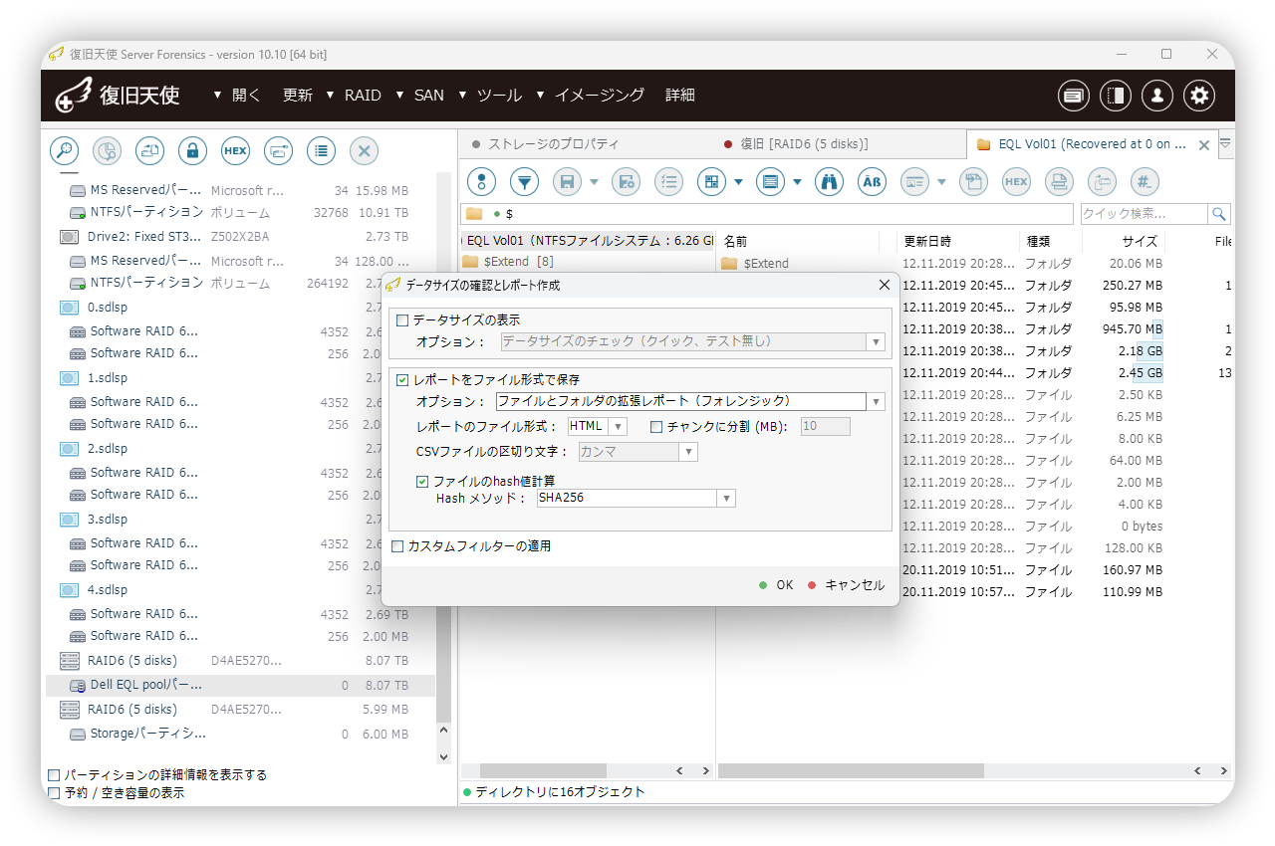The width and height of the screenshot is (1275, 846).
Task: Open dropdown arrow next to panel layout icon
Action: pyautogui.click(x=797, y=182)
